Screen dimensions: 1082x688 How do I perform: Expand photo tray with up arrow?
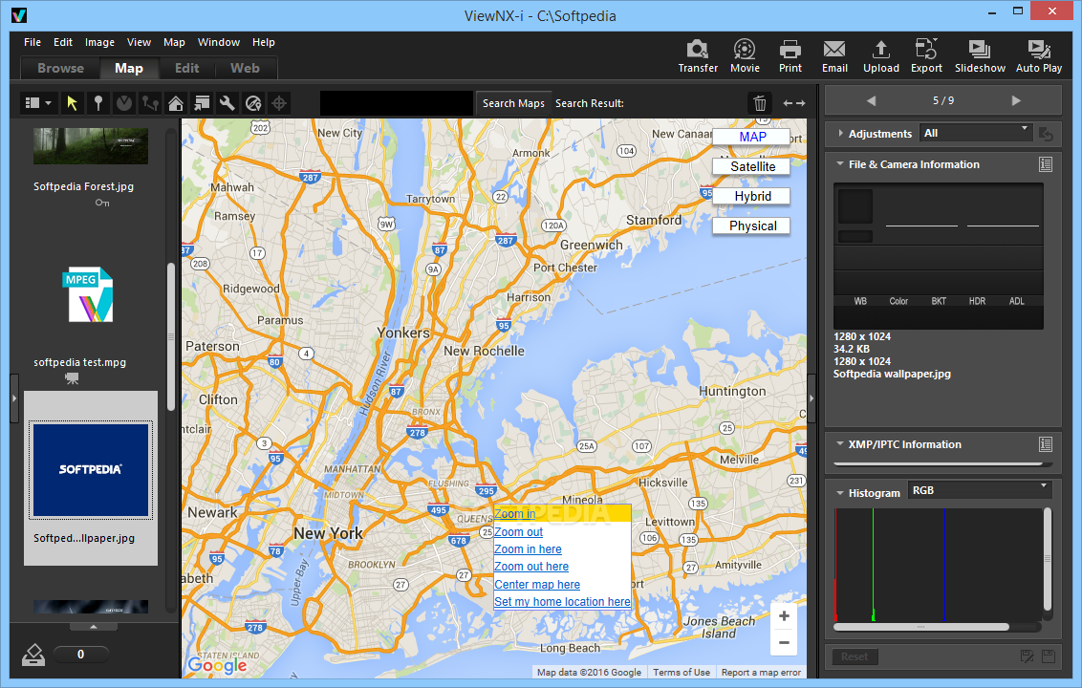[93, 627]
